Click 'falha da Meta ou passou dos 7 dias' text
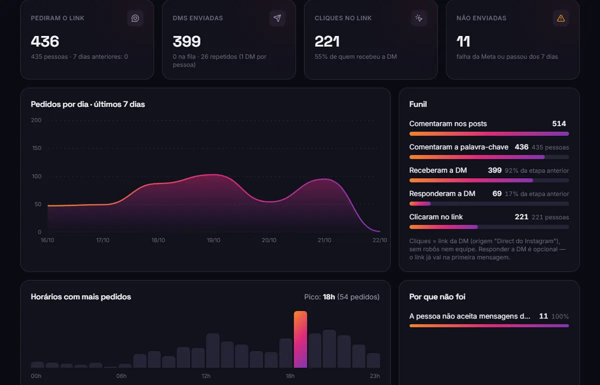600x385 pixels. pos(507,57)
